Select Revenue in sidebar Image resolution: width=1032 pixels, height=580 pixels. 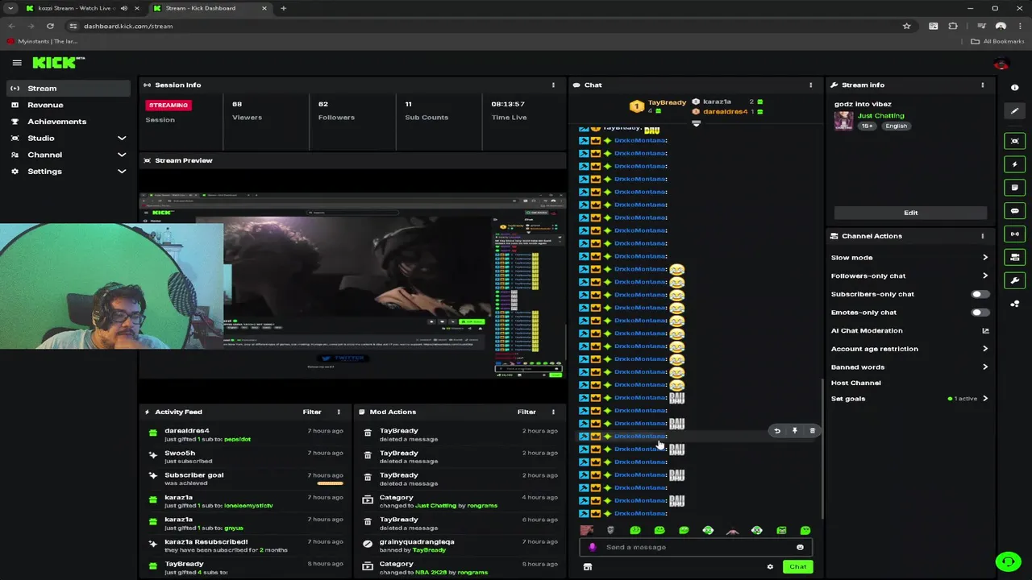68,106
